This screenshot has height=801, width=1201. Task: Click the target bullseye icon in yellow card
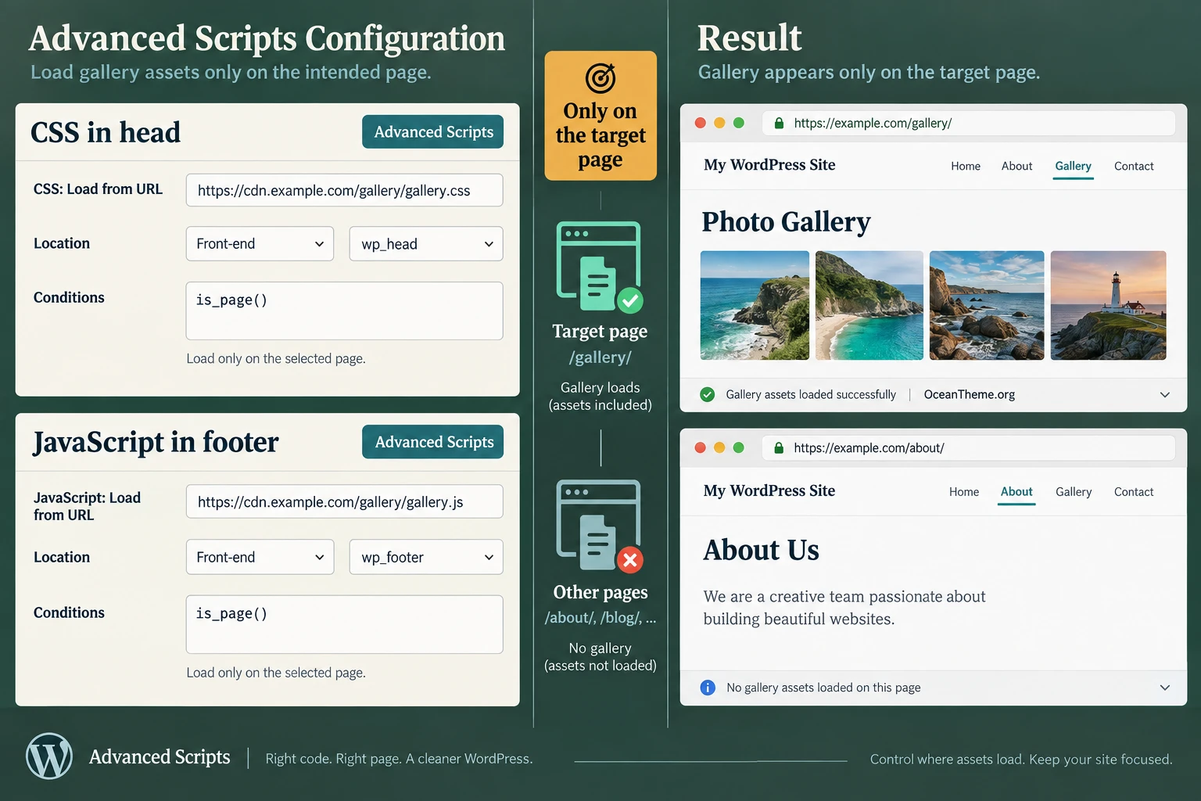pos(600,78)
